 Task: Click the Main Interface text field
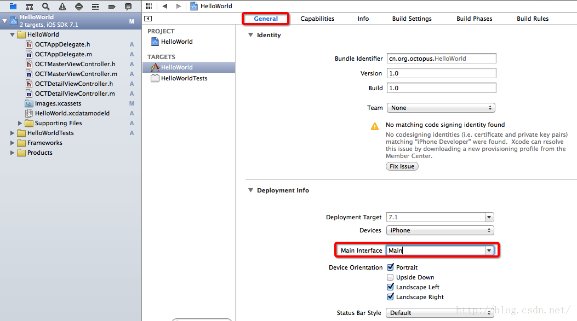(435, 250)
